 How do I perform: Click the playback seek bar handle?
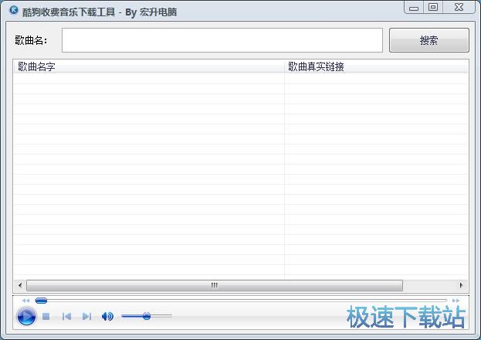41,301
